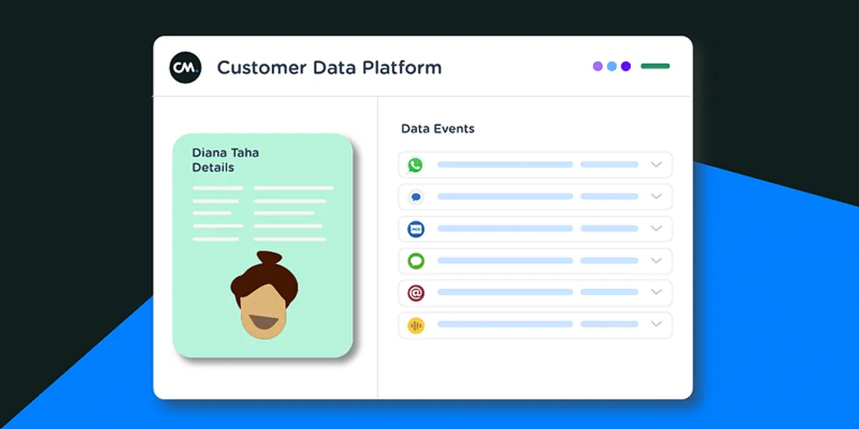The width and height of the screenshot is (859, 429).
Task: Expand the WhatsApp event row chevron
Action: click(x=656, y=165)
